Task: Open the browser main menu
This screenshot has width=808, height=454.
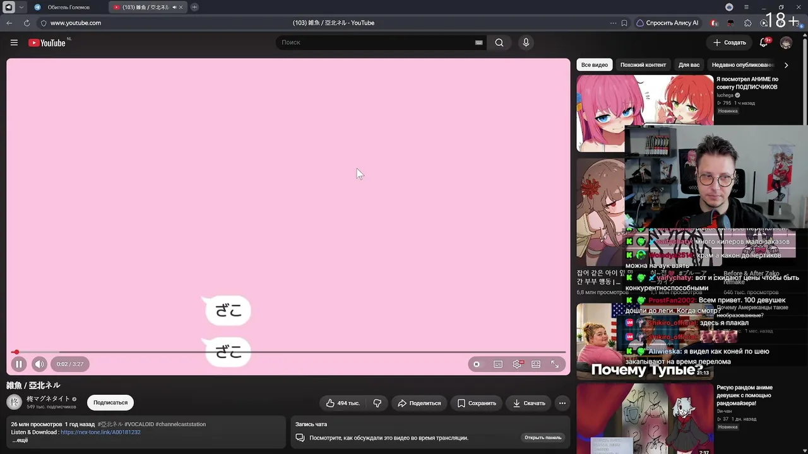Action: pyautogui.click(x=746, y=8)
